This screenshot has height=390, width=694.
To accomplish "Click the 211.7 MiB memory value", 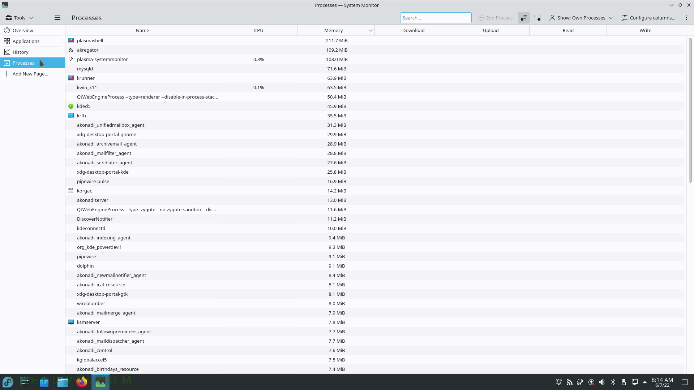I will (337, 40).
